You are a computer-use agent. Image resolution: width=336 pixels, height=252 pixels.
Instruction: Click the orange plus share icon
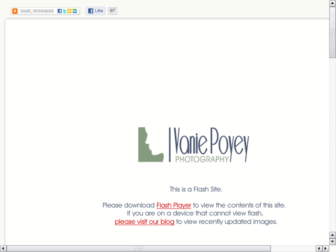point(15,11)
